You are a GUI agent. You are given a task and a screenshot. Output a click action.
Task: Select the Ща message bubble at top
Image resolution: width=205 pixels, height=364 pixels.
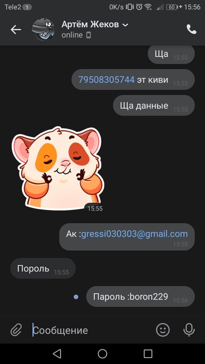pyautogui.click(x=171, y=54)
